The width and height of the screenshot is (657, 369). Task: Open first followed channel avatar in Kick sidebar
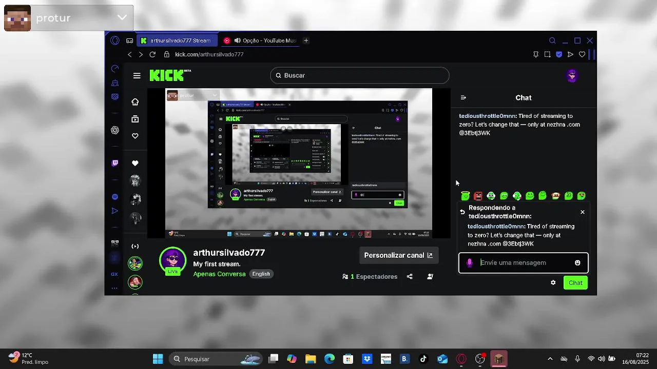click(x=135, y=180)
